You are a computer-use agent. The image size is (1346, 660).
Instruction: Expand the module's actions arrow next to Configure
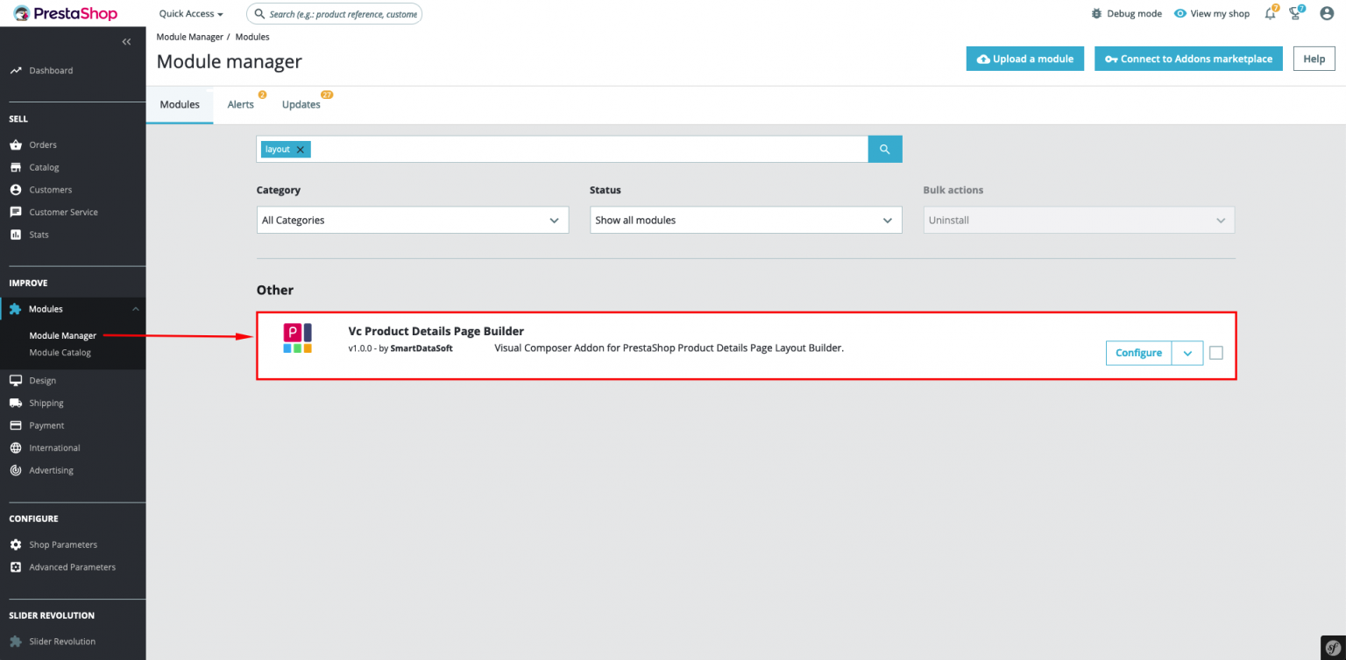[1187, 353]
